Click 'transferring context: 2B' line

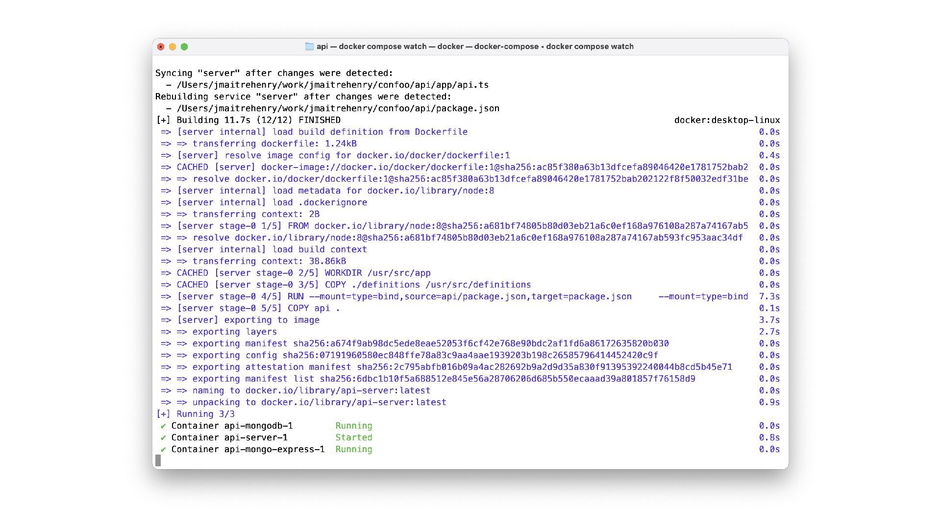[240, 214]
